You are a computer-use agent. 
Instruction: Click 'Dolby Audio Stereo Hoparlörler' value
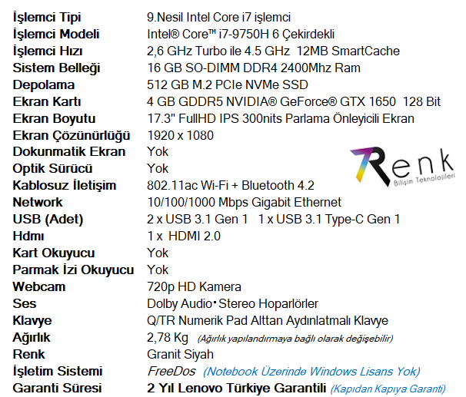tap(232, 304)
